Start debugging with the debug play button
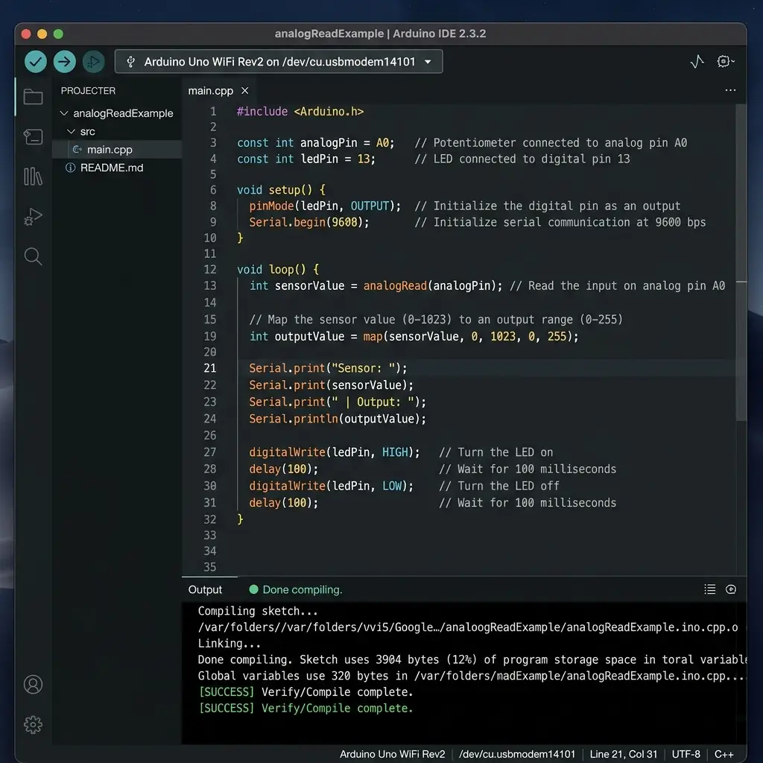 pos(93,62)
